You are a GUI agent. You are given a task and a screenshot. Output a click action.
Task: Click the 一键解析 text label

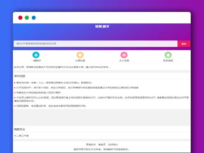36,61
